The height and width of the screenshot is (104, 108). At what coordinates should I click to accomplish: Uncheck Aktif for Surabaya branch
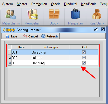[84, 52]
